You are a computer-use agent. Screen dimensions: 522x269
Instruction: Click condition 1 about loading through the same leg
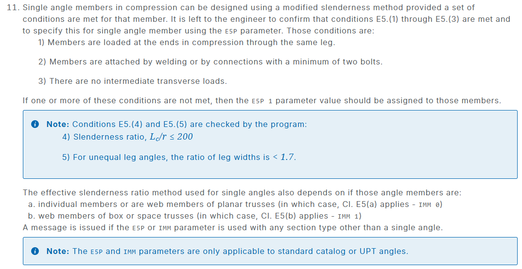pos(187,42)
